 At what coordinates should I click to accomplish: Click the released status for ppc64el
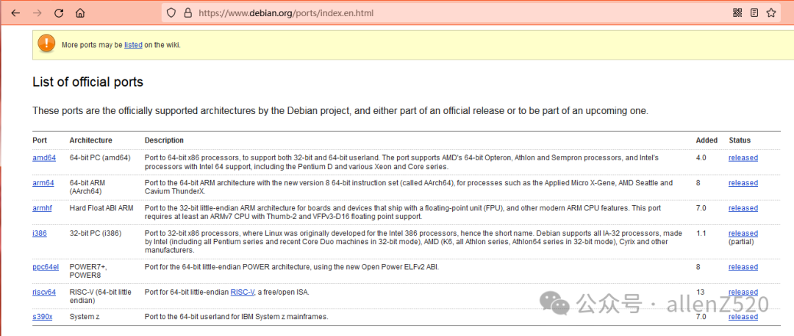743,267
